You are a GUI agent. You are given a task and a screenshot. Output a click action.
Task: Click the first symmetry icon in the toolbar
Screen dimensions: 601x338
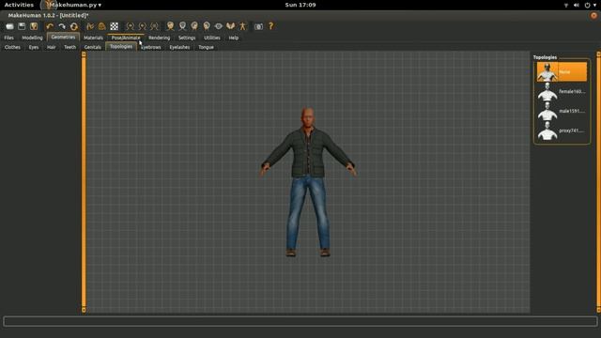coord(131,26)
